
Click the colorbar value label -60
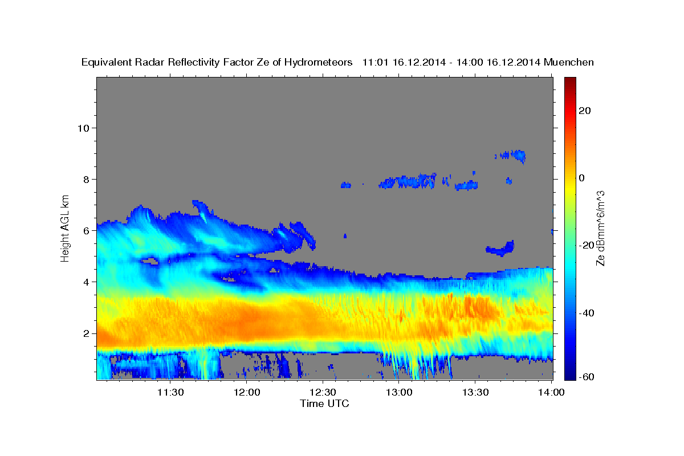point(586,376)
